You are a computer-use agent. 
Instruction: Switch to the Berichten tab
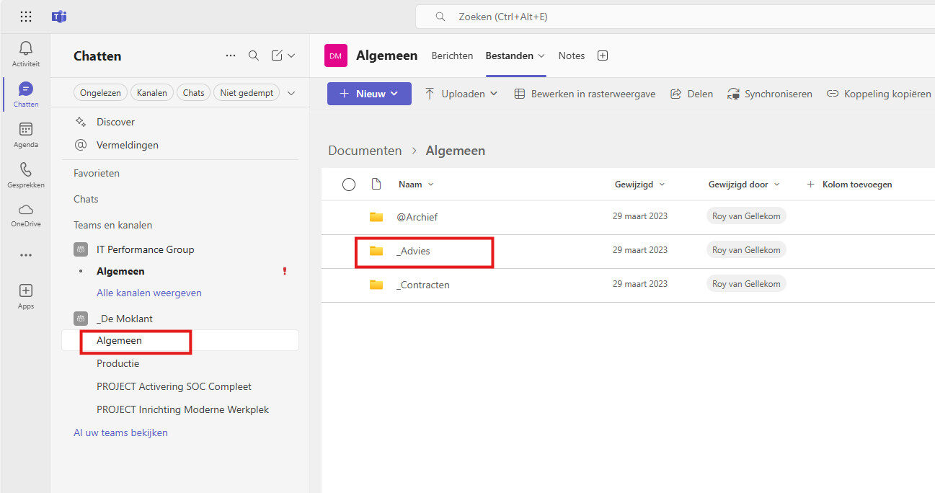pyautogui.click(x=452, y=55)
